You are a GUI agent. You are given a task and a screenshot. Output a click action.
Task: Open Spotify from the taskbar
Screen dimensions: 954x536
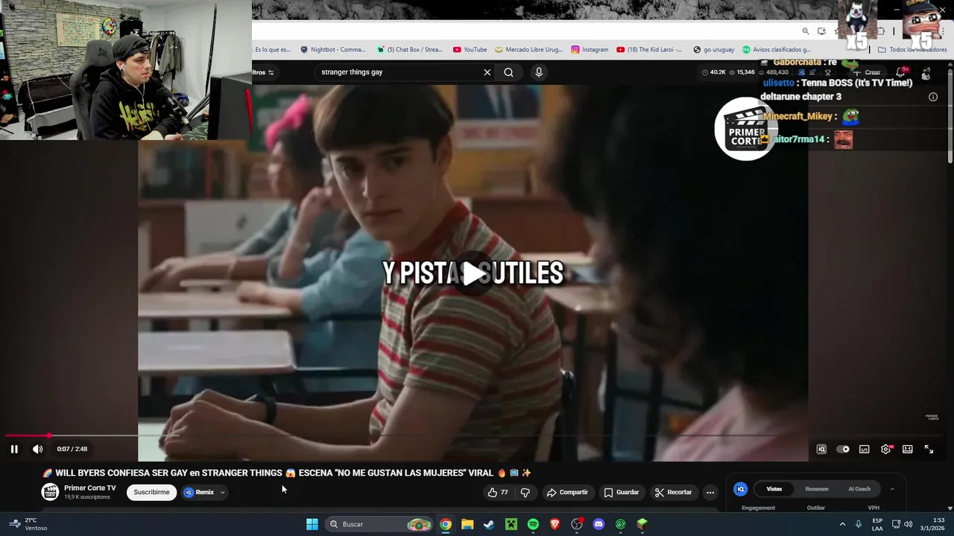pyautogui.click(x=533, y=524)
